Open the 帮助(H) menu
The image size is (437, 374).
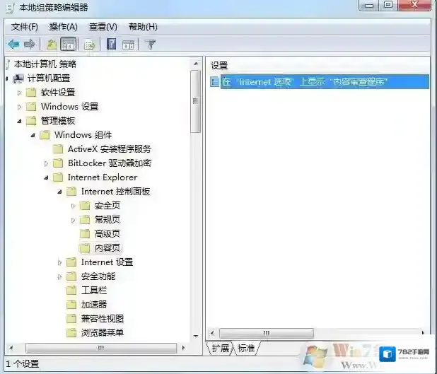click(143, 27)
